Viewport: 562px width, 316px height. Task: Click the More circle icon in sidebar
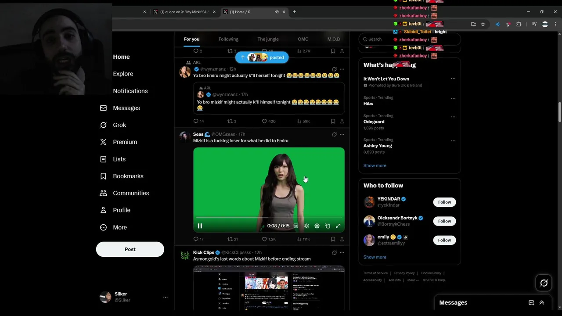(x=103, y=227)
